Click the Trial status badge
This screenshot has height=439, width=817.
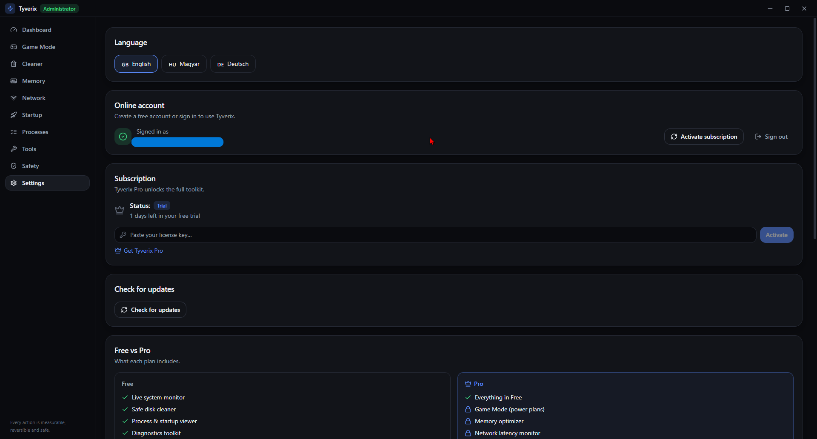(162, 206)
